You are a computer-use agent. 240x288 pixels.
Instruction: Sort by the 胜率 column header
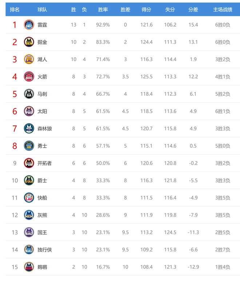point(103,10)
